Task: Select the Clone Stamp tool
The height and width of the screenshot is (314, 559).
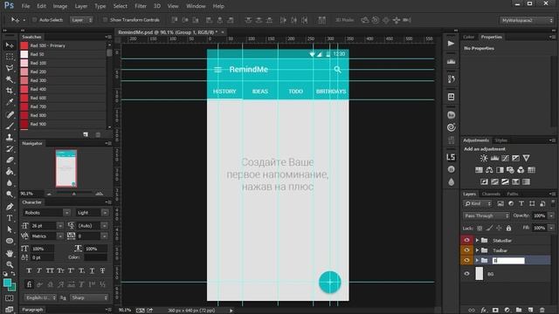Action: coord(10,138)
